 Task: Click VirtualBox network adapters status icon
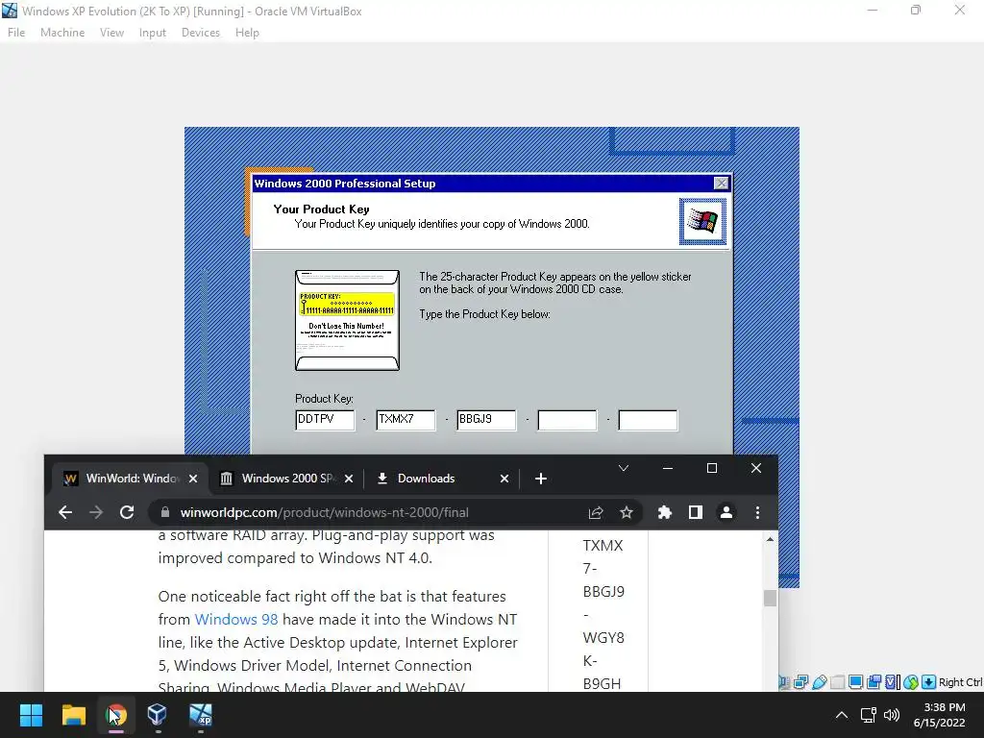[800, 682]
